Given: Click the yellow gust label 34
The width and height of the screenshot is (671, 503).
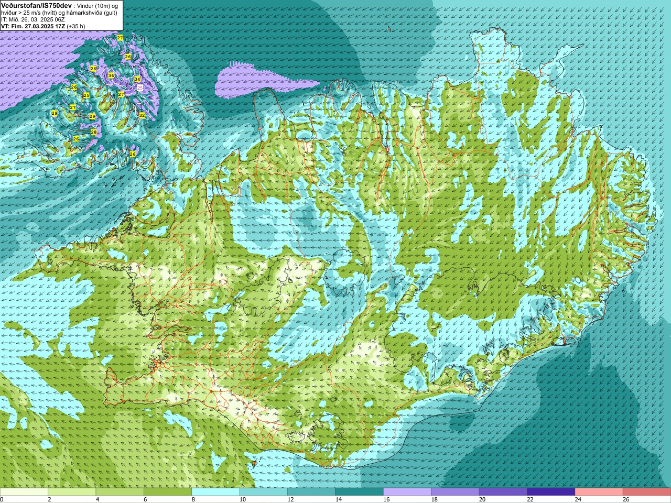Looking at the screenshot, I should point(137,79).
